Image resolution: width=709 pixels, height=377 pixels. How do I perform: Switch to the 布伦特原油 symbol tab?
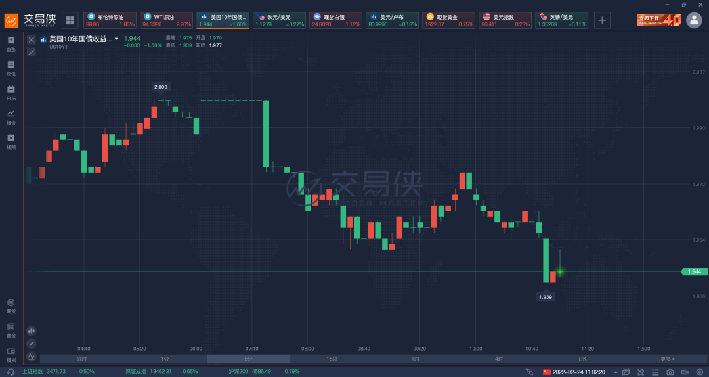(110, 20)
